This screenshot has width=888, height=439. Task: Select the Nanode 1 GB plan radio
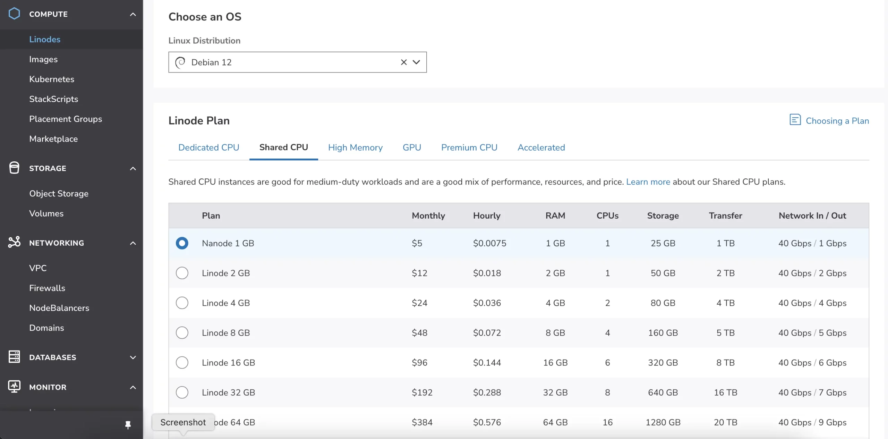pyautogui.click(x=182, y=243)
